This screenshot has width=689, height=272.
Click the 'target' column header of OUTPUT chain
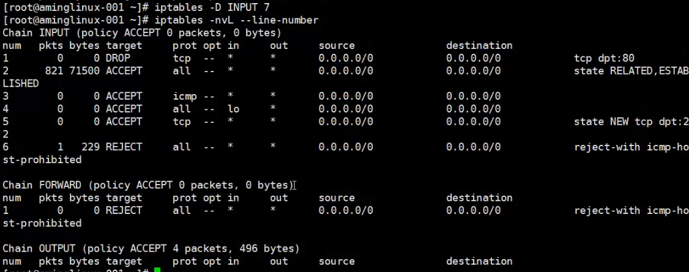pos(124,262)
